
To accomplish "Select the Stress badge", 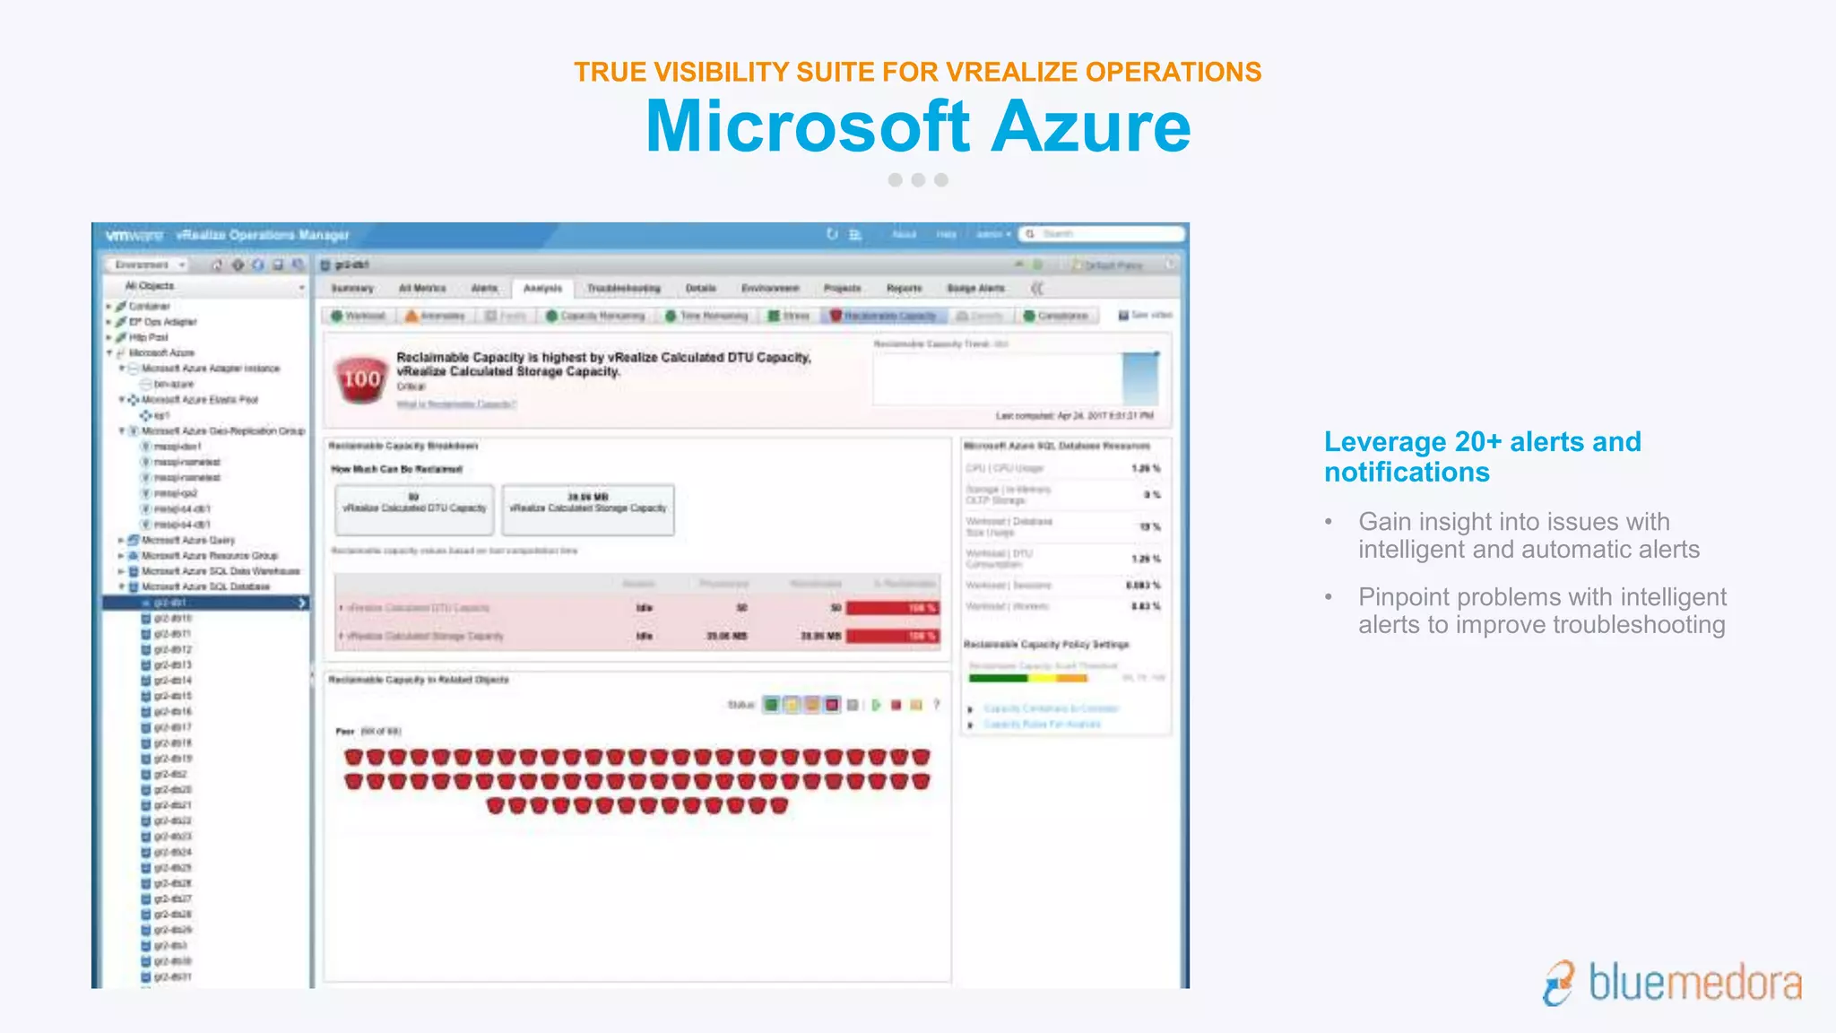I will 790,316.
